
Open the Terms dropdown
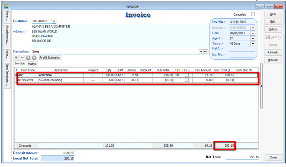click(x=253, y=43)
